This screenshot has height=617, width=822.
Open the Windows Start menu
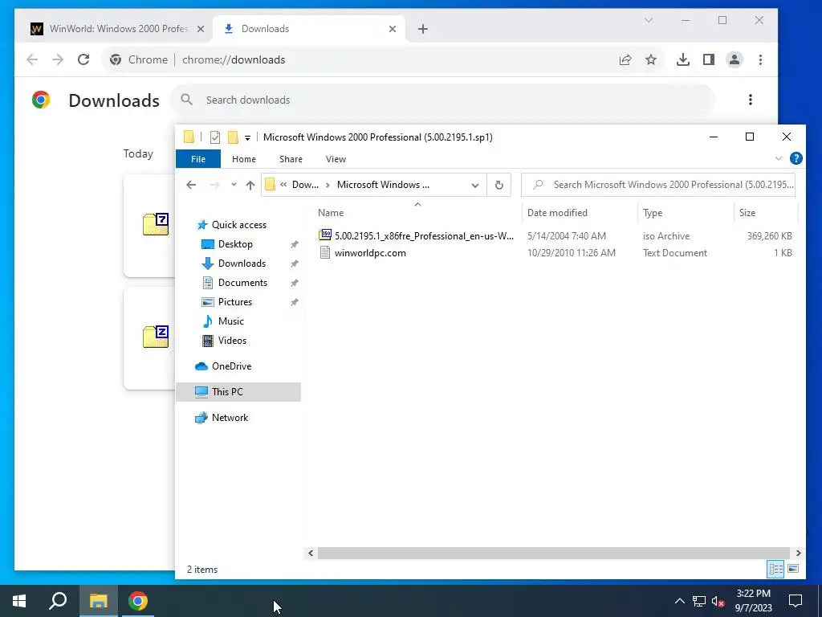click(x=19, y=601)
